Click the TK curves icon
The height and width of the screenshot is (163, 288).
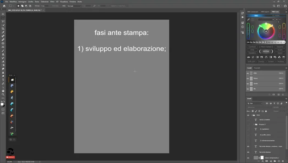click(253, 57)
